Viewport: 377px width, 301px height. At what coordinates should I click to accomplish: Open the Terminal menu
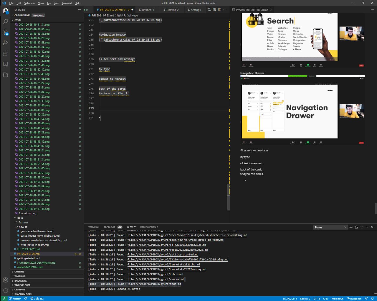pos(67,3)
